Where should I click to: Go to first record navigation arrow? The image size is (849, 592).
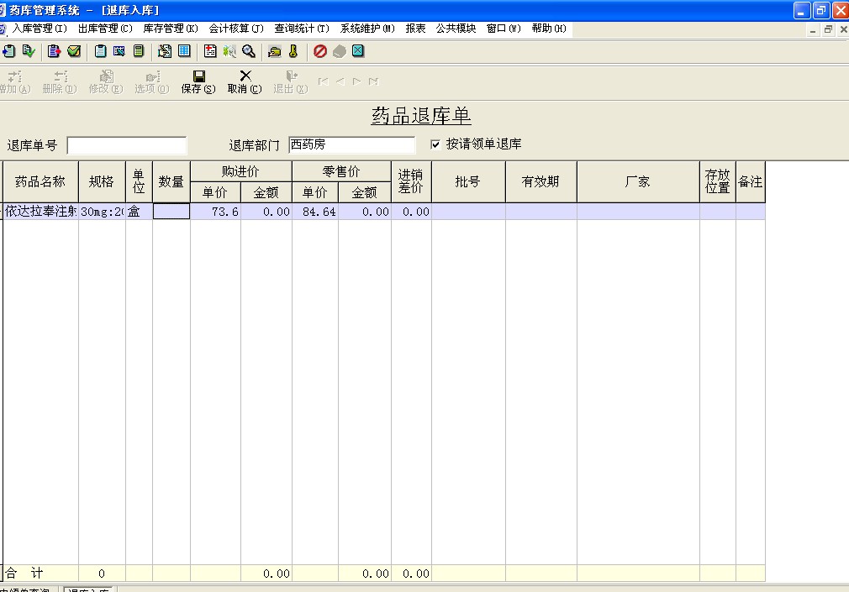[x=324, y=81]
